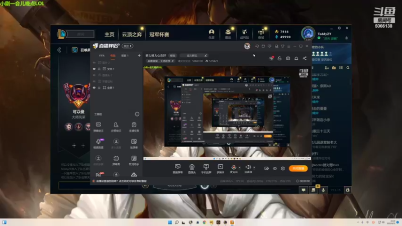Toggle lock on the 文本 1 layer
Screen dimensions: 402x226
99,69
